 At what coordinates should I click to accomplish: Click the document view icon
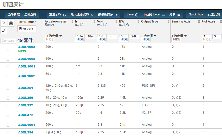point(4,23)
